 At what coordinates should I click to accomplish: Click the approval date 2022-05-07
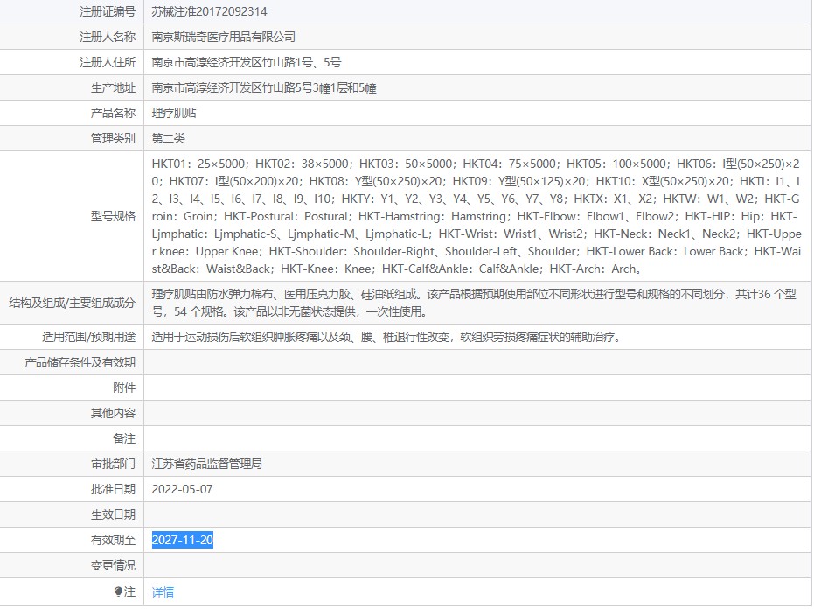[x=182, y=489]
